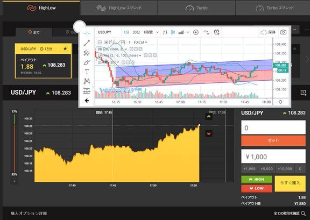Expand the Lin Reg options chevron

tap(140, 55)
